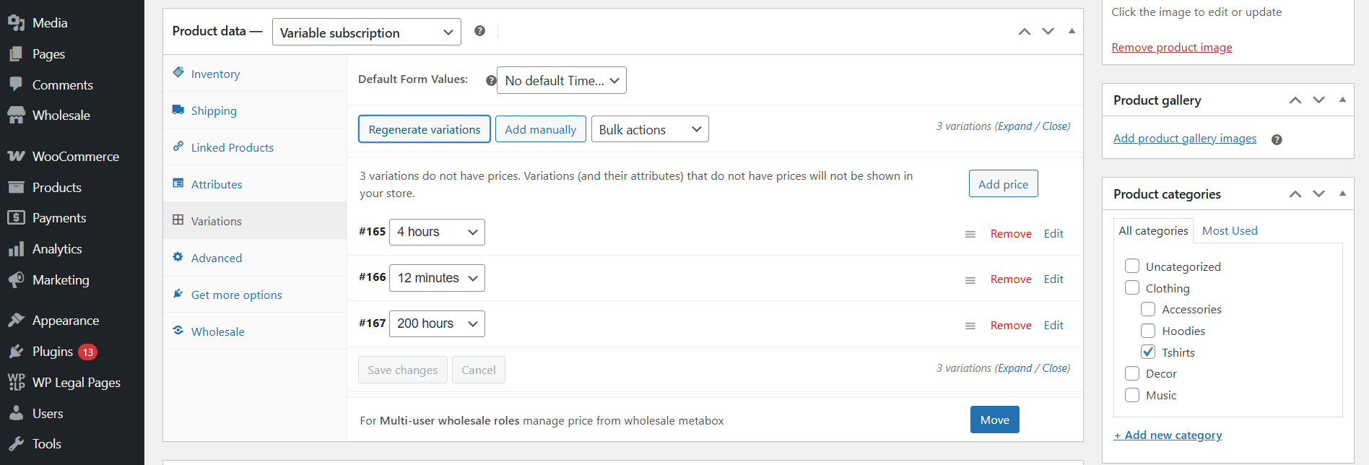The height and width of the screenshot is (465, 1369).
Task: Click the Media sidebar icon
Action: point(16,23)
